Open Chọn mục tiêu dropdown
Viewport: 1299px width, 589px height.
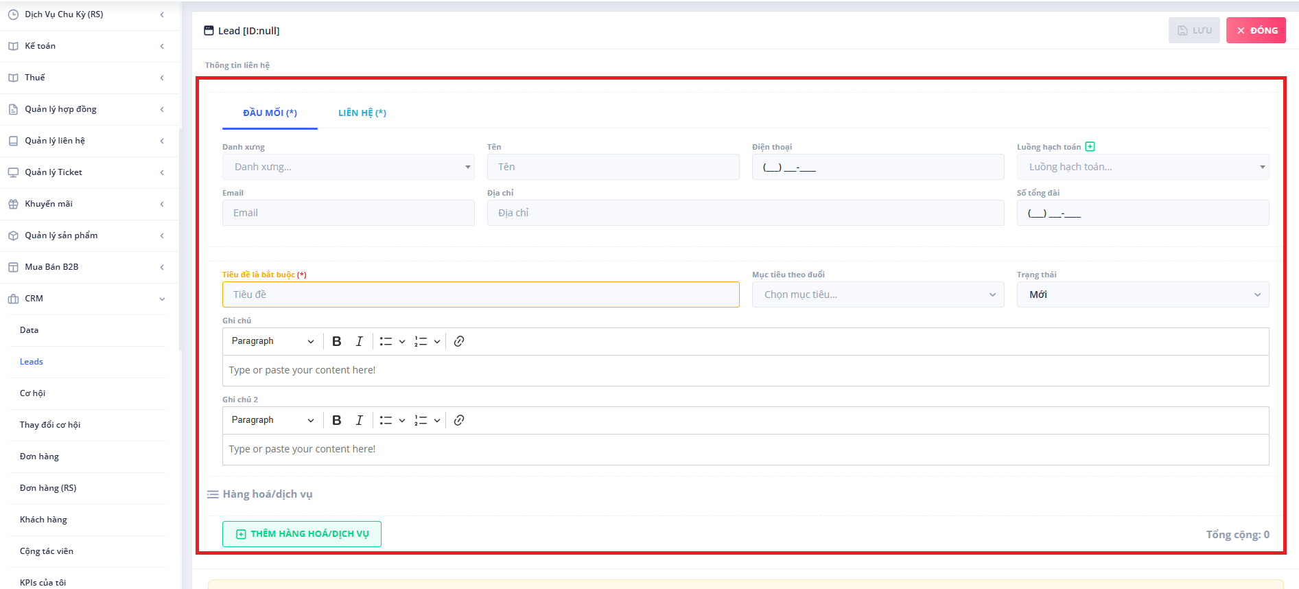pos(878,294)
